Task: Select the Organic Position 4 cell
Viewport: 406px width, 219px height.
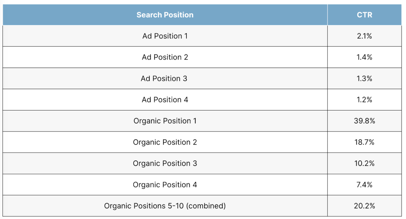Action: (x=165, y=185)
